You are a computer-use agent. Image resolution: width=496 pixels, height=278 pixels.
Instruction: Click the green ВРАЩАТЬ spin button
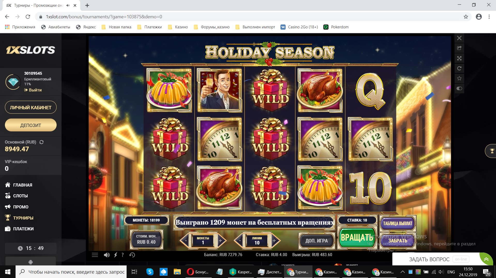tap(357, 238)
